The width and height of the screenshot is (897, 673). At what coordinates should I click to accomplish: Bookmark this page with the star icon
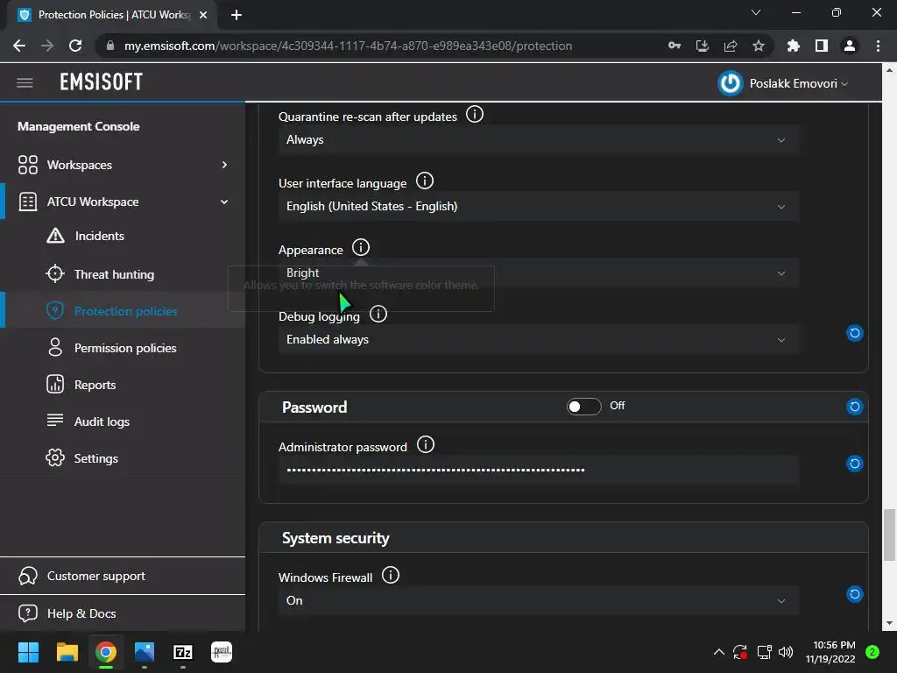tap(759, 46)
